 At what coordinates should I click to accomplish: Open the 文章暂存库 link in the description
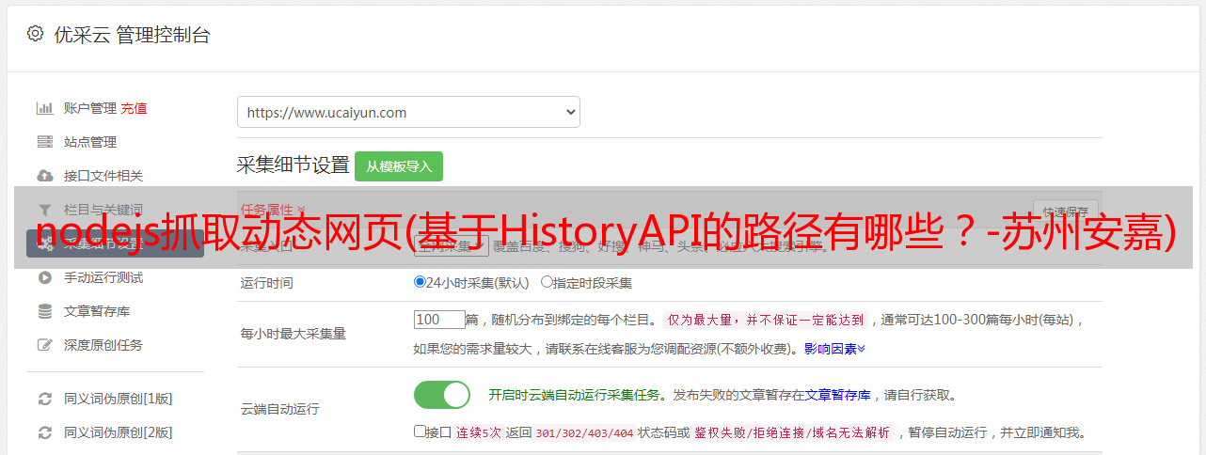pos(838,395)
